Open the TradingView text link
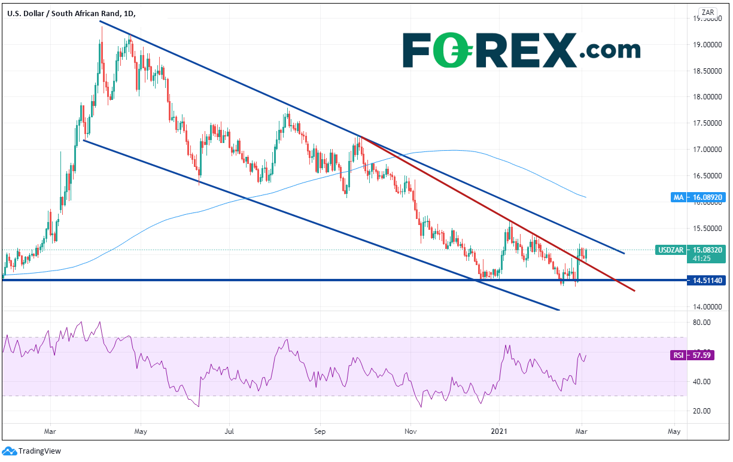The image size is (733, 462). [39, 451]
